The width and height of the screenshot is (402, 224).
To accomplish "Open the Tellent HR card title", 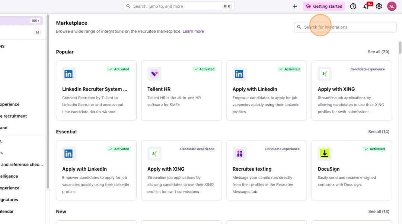I will [x=159, y=89].
